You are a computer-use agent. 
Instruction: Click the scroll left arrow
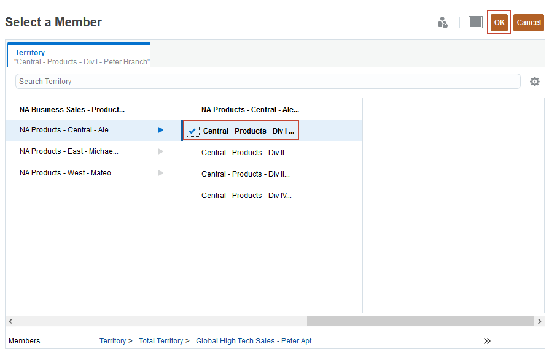tap(10, 321)
